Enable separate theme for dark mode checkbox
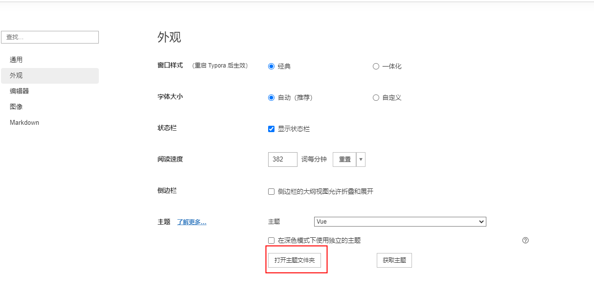 point(272,241)
